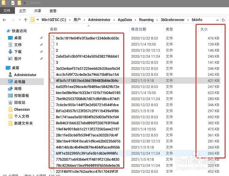The height and width of the screenshot is (176, 229).
Task: Select file 2abd3afc0b5f91424a505d38279bbb61
Action: pyautogui.click(x=87, y=56)
